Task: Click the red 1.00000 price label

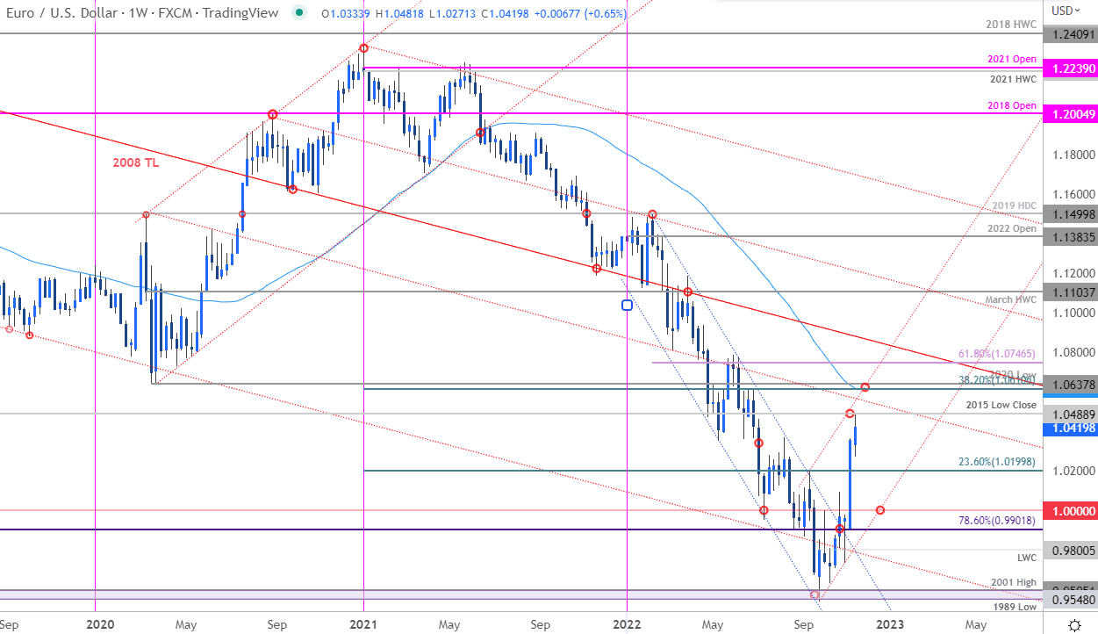Action: (1069, 510)
